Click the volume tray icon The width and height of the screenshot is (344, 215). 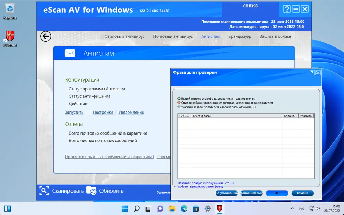point(318,209)
